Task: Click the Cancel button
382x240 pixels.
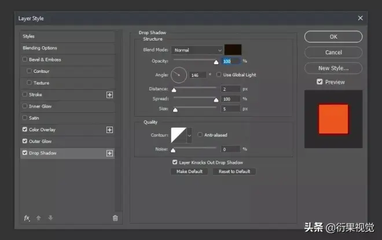Action: pos(333,52)
